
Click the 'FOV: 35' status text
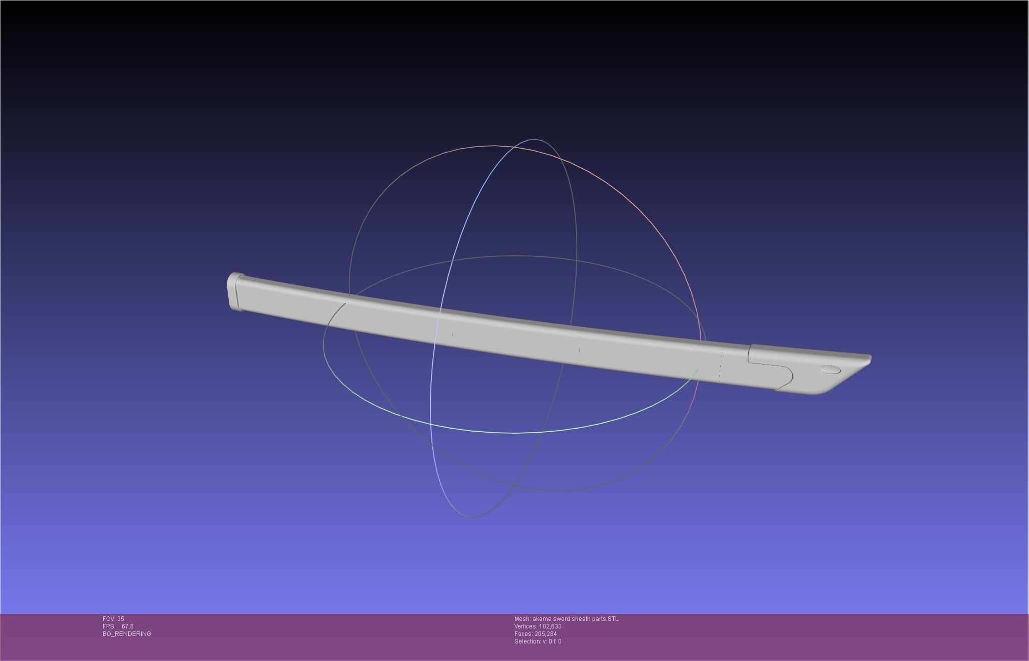pos(113,619)
